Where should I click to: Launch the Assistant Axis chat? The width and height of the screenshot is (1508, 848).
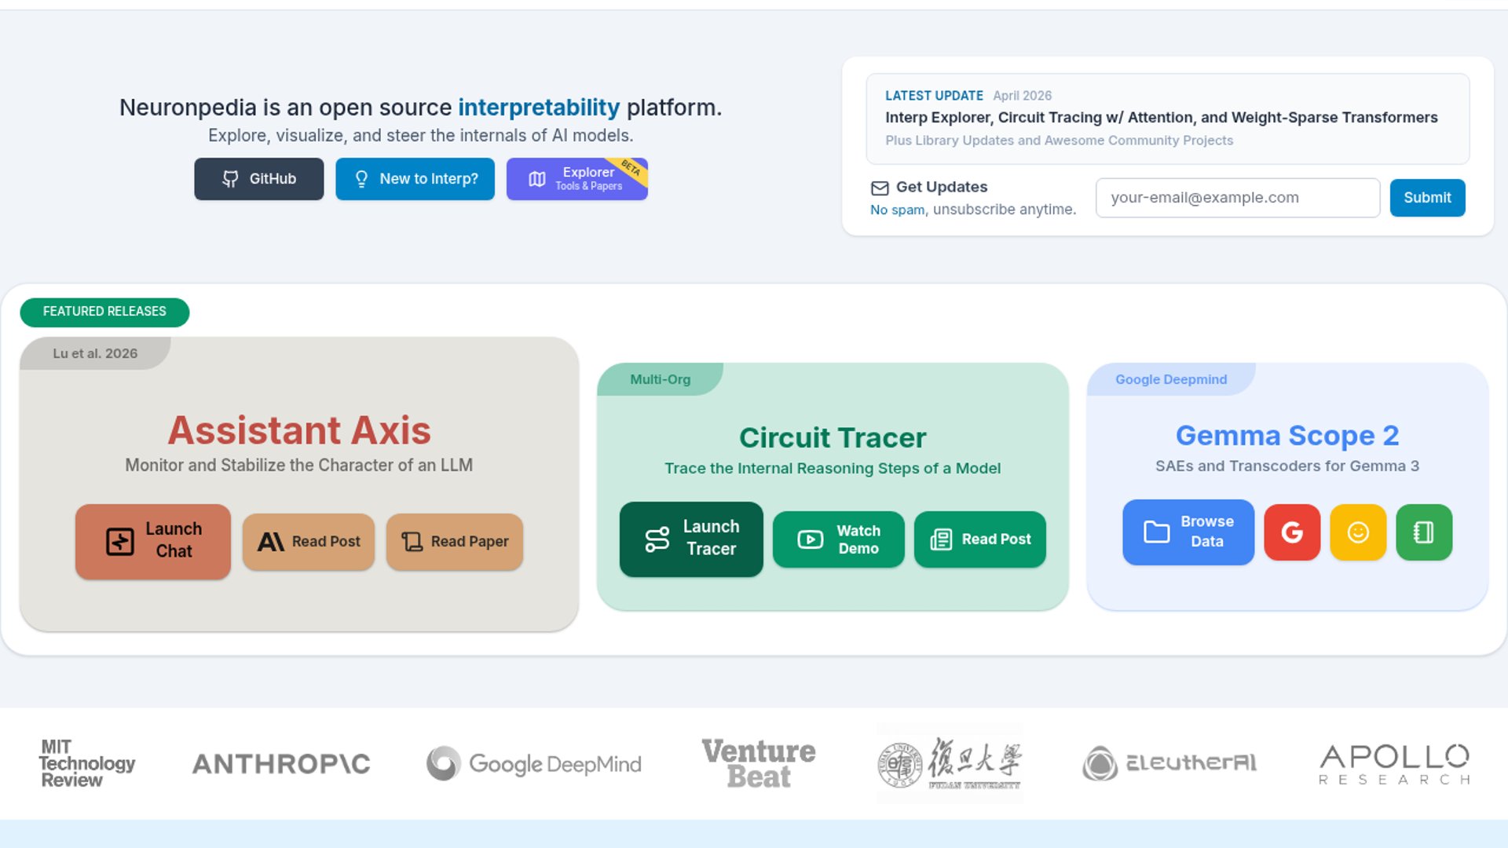click(153, 541)
